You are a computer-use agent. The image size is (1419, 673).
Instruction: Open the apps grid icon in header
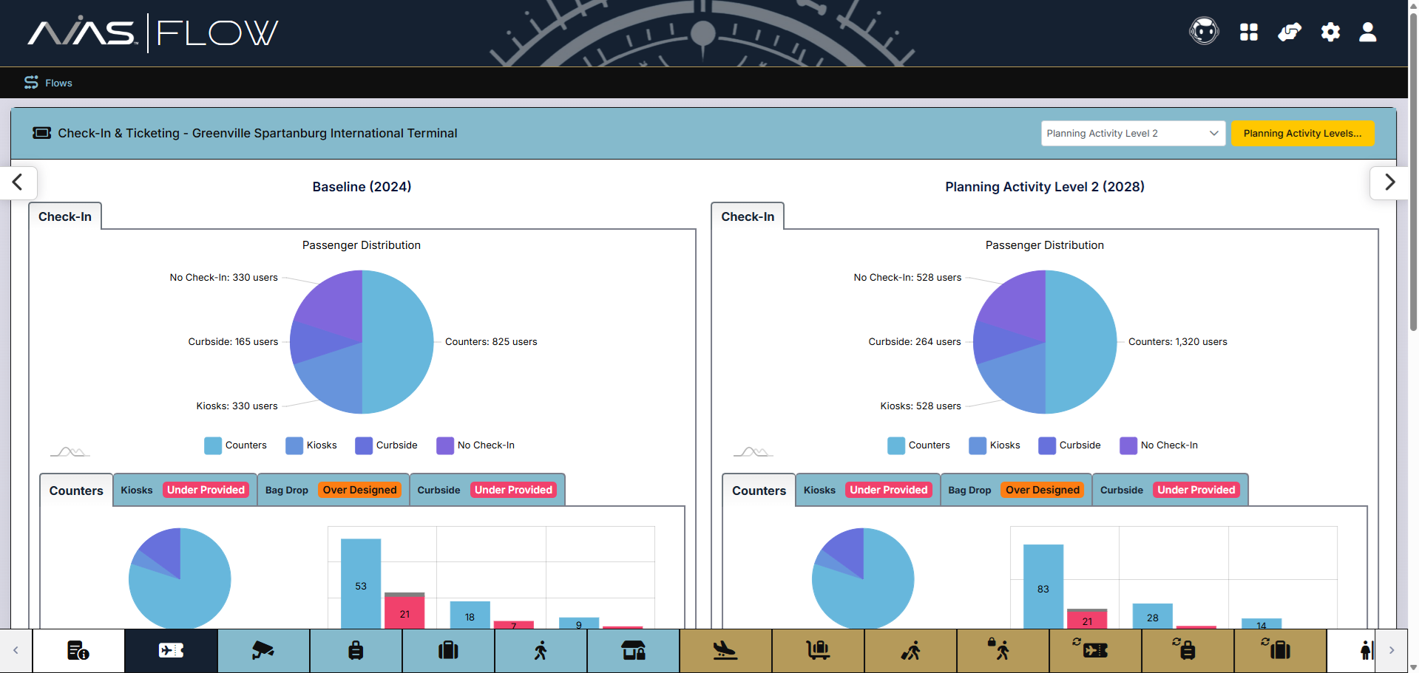coord(1249,32)
